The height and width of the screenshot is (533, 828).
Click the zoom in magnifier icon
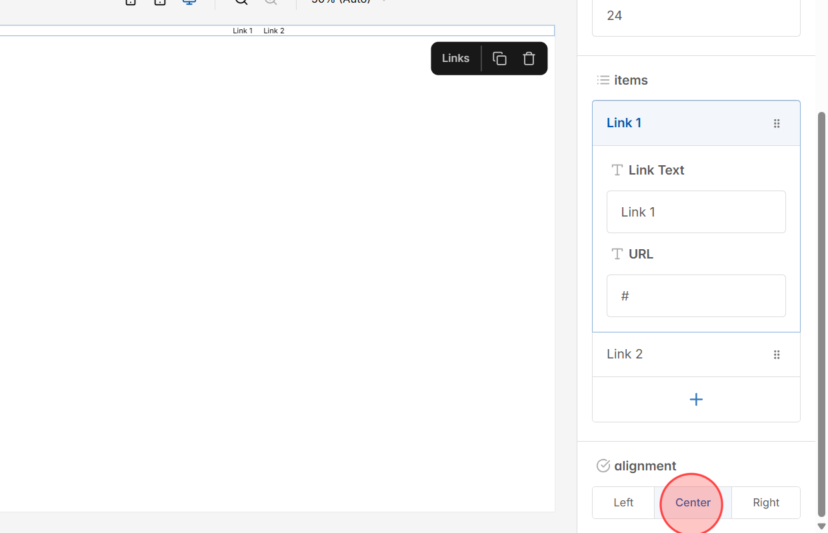click(241, 3)
